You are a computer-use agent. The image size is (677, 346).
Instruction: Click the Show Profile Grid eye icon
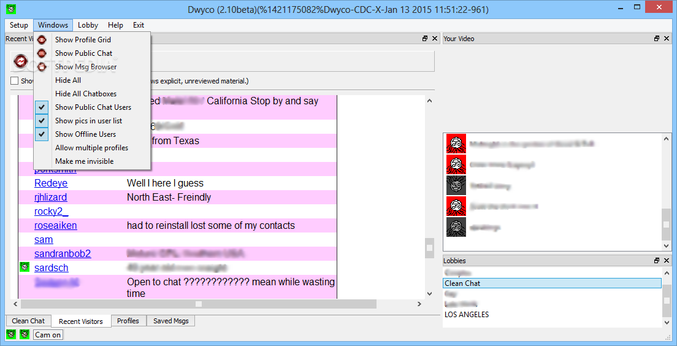tap(42, 40)
